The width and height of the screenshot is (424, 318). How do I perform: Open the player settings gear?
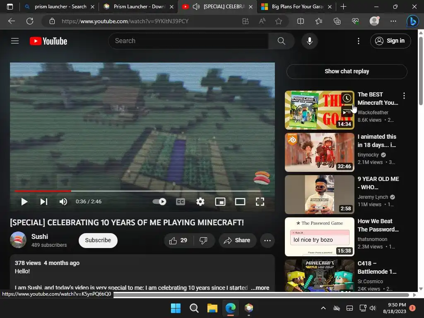click(200, 202)
